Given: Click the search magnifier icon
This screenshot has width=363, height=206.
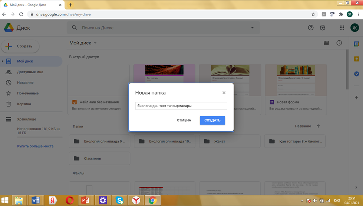Looking at the screenshot, I should coord(74,28).
